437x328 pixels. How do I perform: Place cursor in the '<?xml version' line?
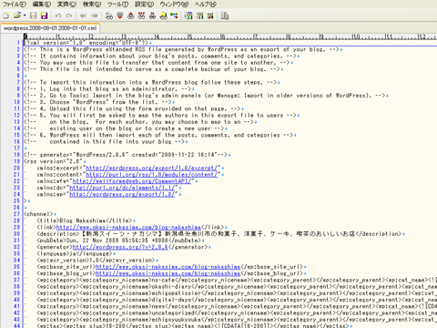tap(86, 43)
